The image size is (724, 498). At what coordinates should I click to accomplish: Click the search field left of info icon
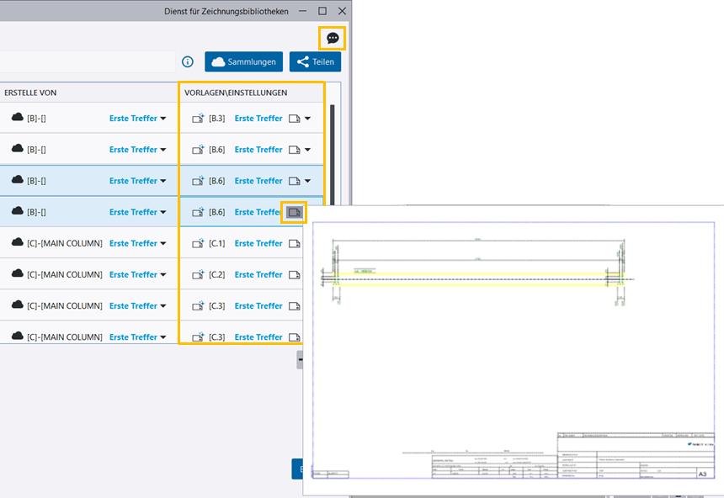tap(84, 61)
